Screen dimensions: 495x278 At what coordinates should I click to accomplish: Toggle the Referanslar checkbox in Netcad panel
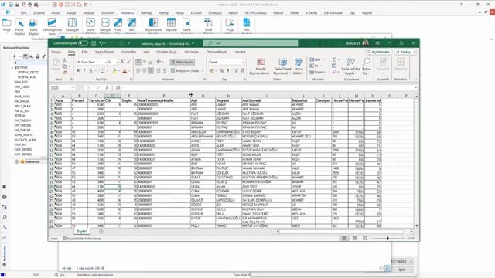[18, 161]
